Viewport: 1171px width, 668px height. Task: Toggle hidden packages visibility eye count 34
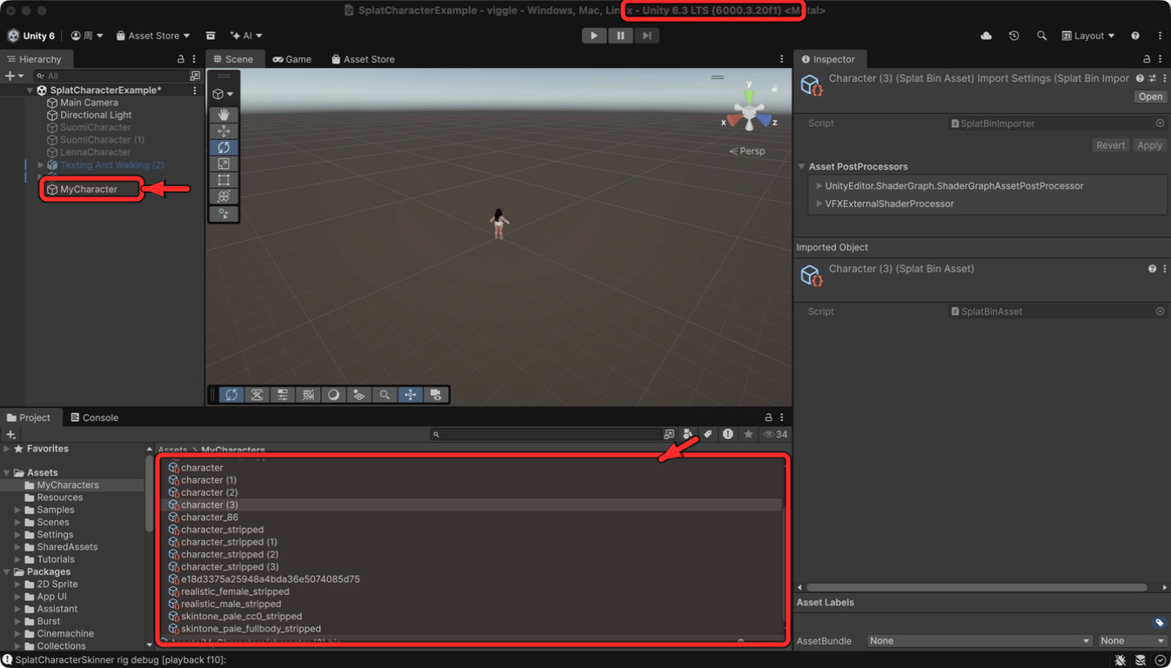click(775, 434)
